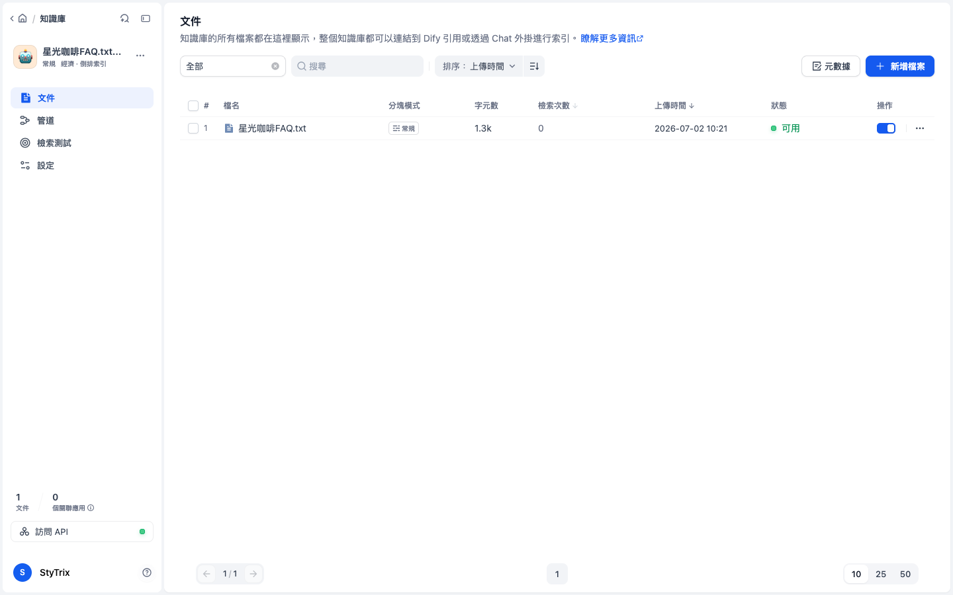Select page number 1 button

(557, 574)
